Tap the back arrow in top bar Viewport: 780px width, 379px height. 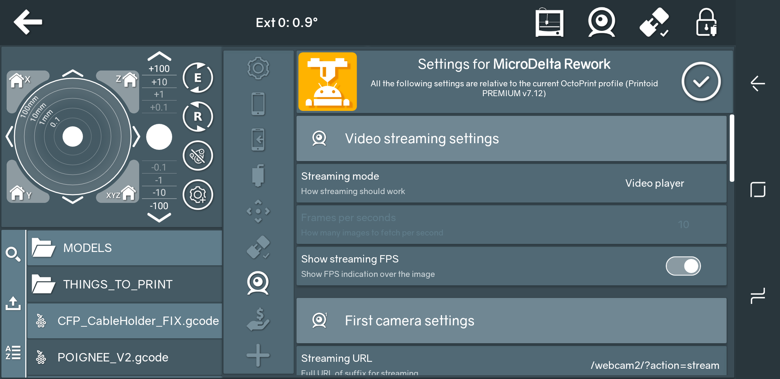click(28, 22)
